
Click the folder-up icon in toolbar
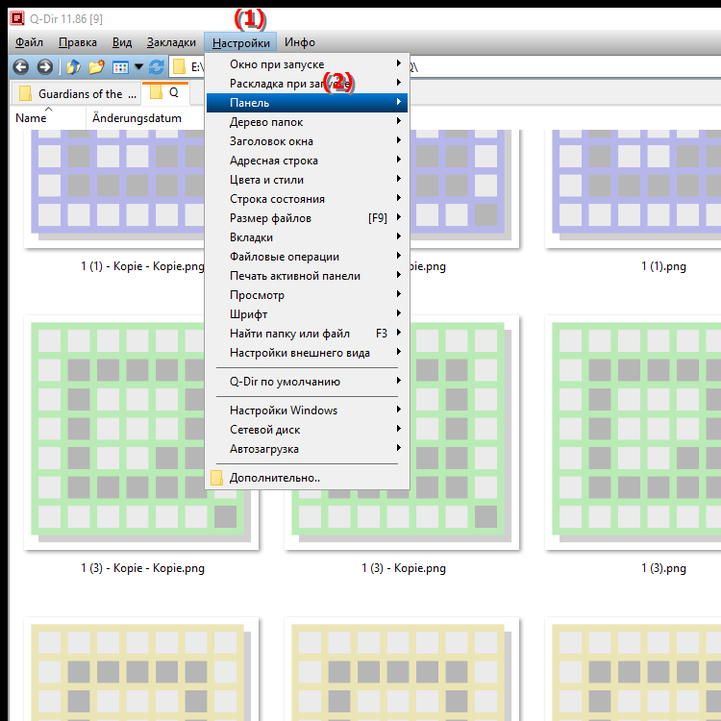pyautogui.click(x=73, y=67)
